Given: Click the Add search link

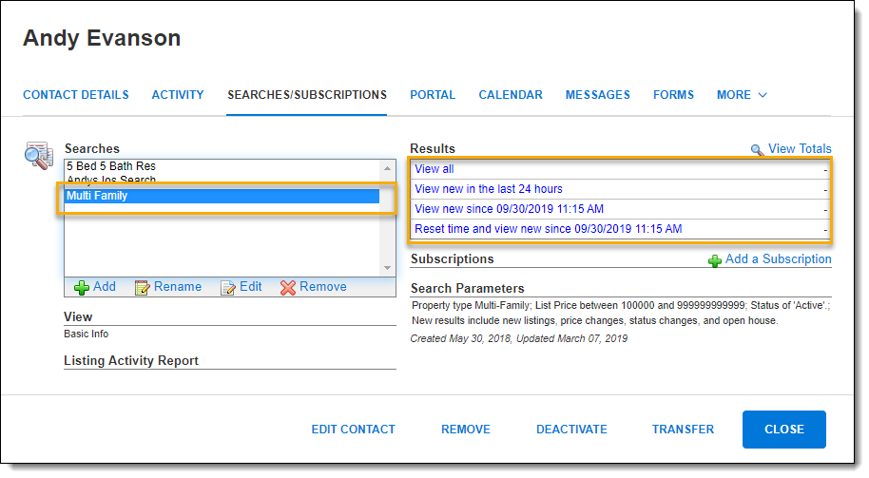Looking at the screenshot, I should point(105,287).
